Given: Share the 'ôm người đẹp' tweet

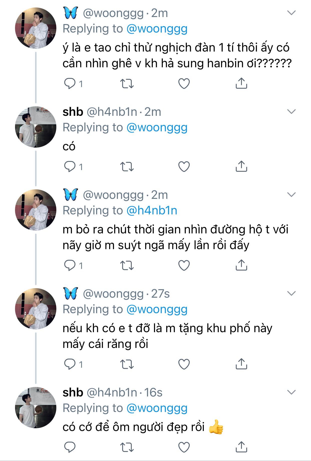Looking at the screenshot, I should tap(241, 447).
